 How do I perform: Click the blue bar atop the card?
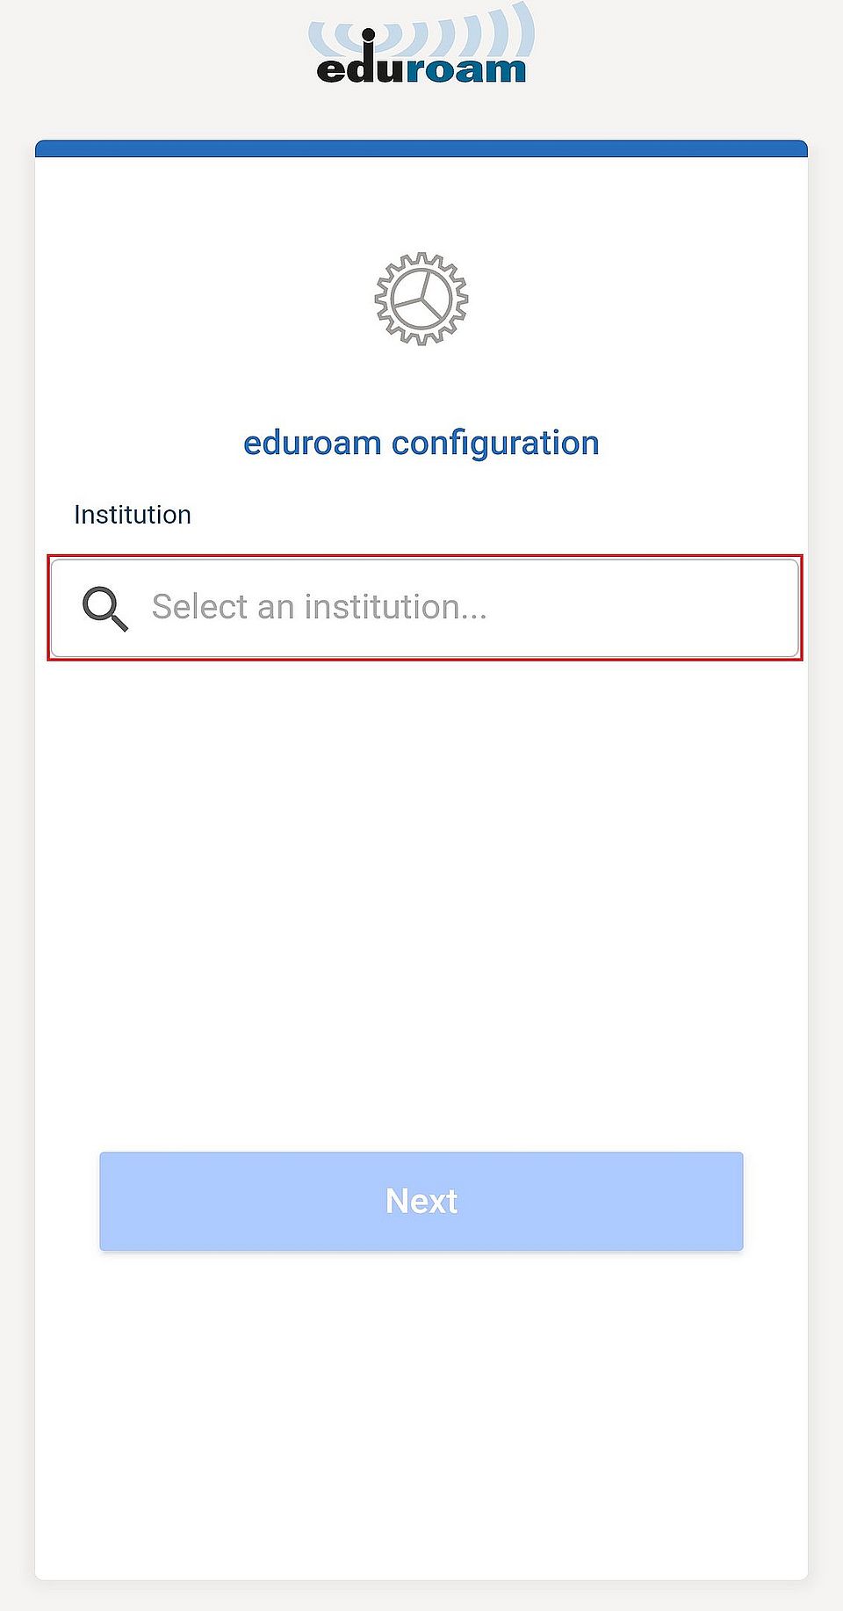point(421,148)
